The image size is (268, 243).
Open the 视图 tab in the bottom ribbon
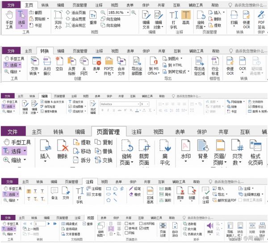[91, 218]
